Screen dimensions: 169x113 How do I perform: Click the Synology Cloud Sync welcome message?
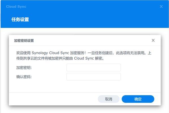[x=84, y=56]
